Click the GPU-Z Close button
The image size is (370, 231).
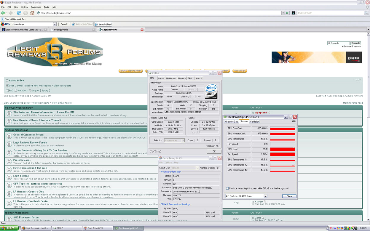[289, 196]
